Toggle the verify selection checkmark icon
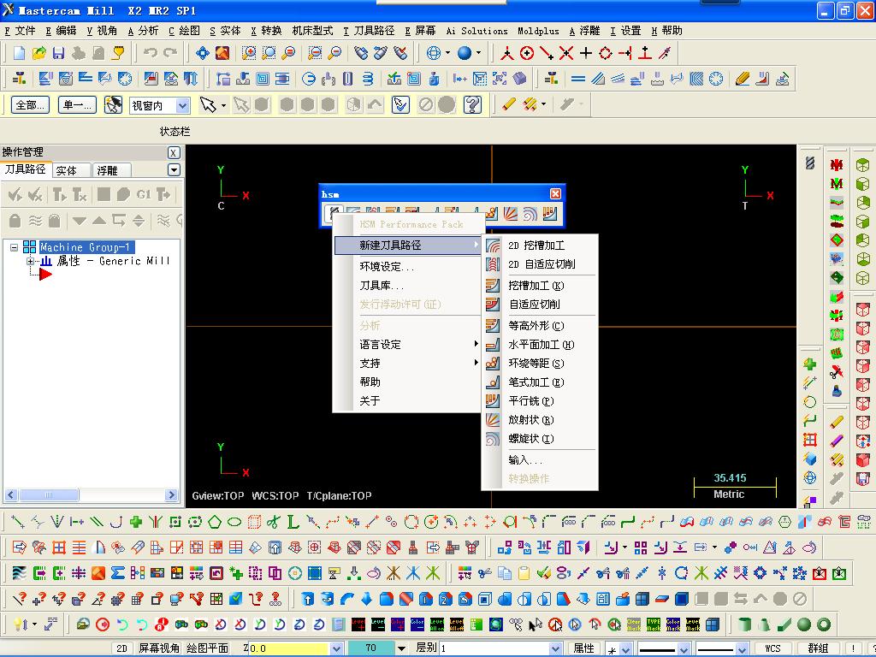The image size is (876, 657). (400, 104)
